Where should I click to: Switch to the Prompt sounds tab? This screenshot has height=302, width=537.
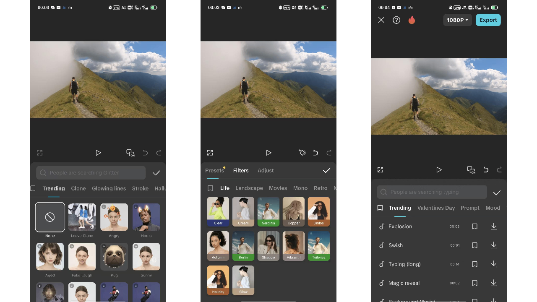click(470, 208)
